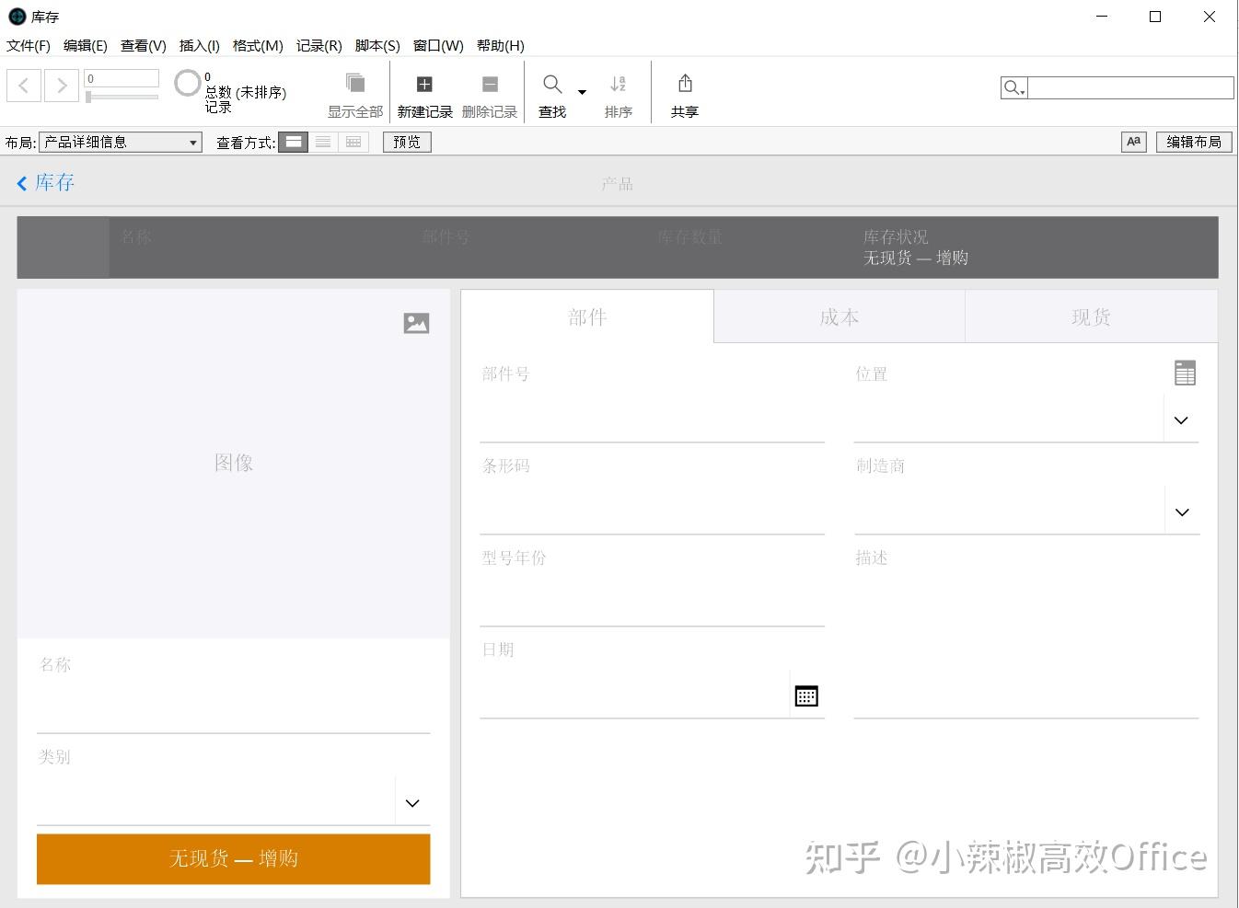Switch to the 成本 tab
1239x908 pixels.
pyautogui.click(x=839, y=316)
